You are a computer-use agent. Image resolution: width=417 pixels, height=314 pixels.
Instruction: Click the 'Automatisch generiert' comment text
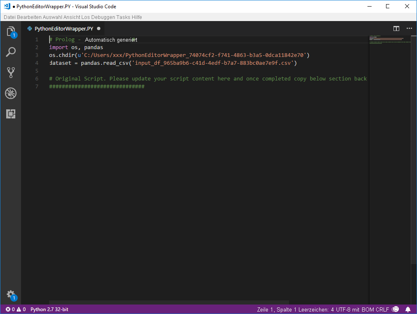coord(111,40)
